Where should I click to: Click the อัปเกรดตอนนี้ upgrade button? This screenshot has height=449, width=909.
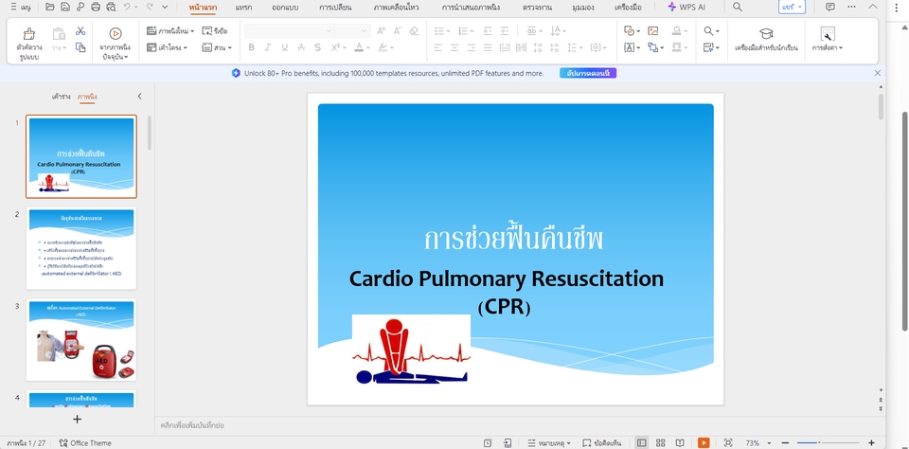(x=588, y=73)
